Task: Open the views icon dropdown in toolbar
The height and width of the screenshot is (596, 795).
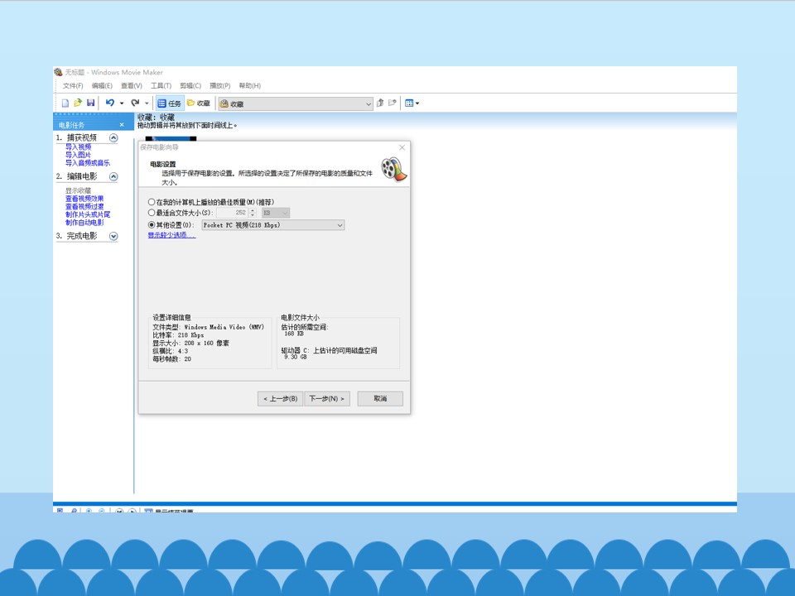Action: pyautogui.click(x=412, y=103)
